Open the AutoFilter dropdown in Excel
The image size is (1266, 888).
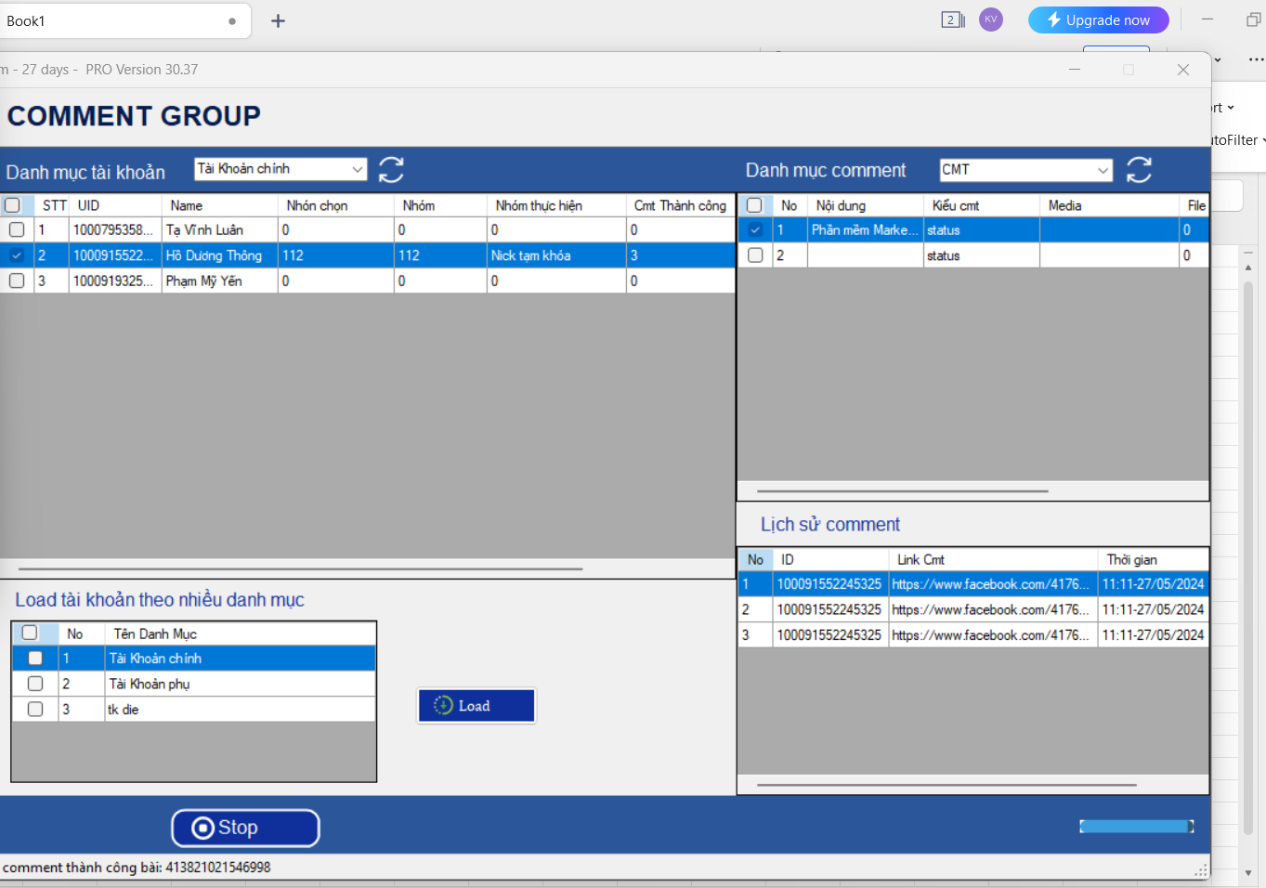click(x=1246, y=139)
